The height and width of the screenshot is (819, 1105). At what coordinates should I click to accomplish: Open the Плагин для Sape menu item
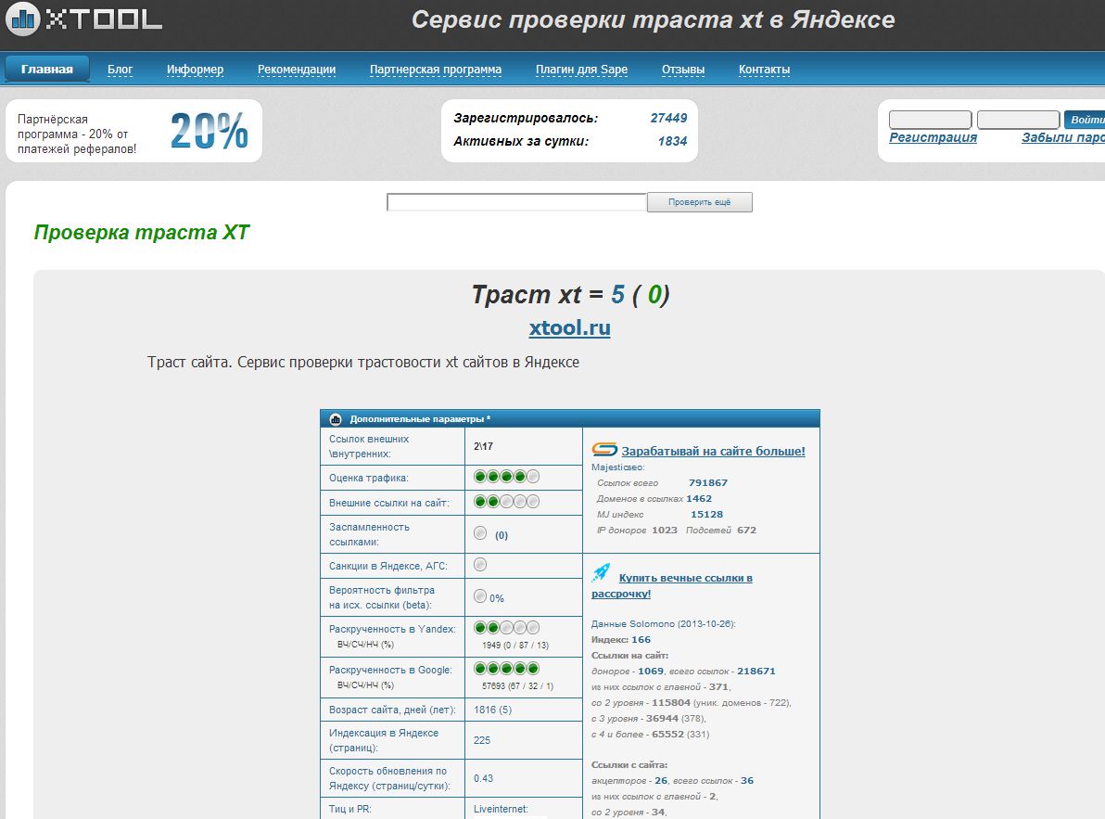click(581, 70)
